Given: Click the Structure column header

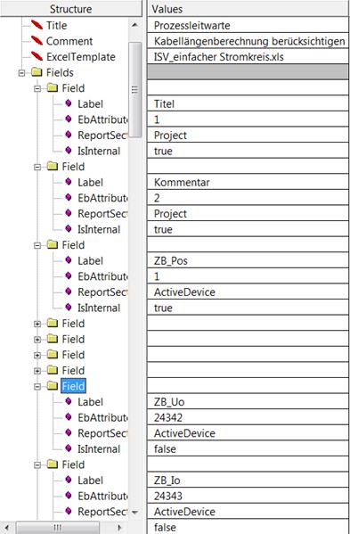Looking at the screenshot, I should 71,9.
